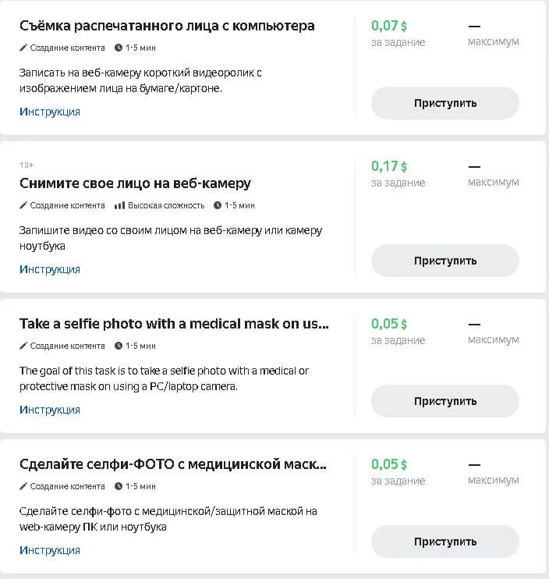Open Инструкция link for Сделайте селфи-ФОТО task

[x=50, y=550]
